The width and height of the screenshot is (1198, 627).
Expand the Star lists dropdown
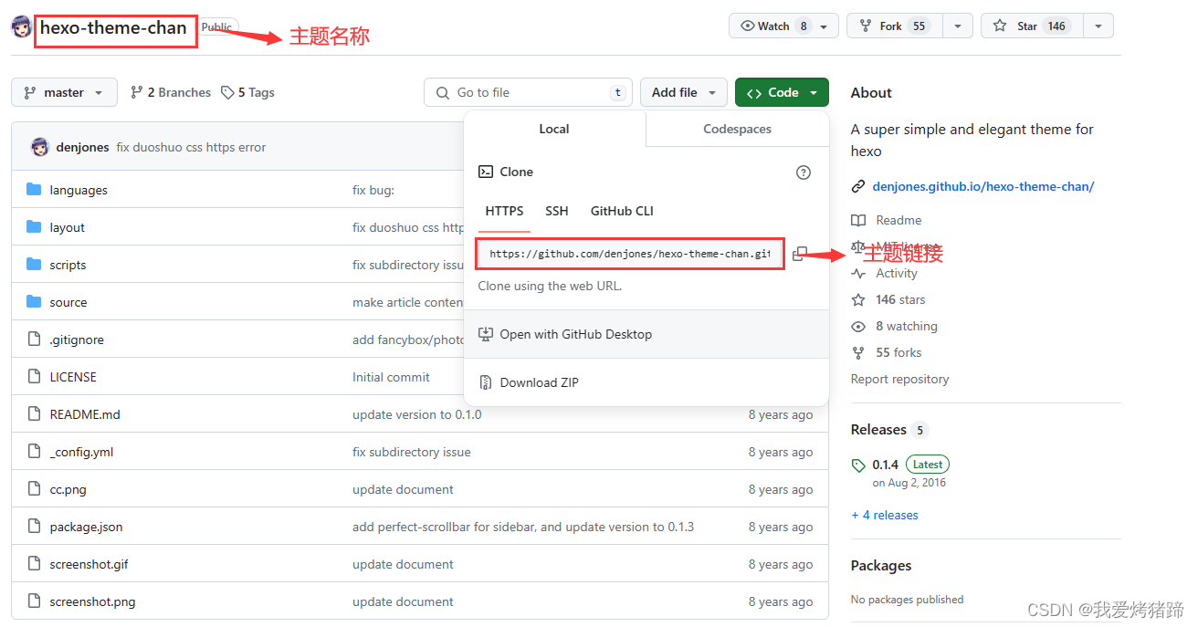click(x=1098, y=26)
